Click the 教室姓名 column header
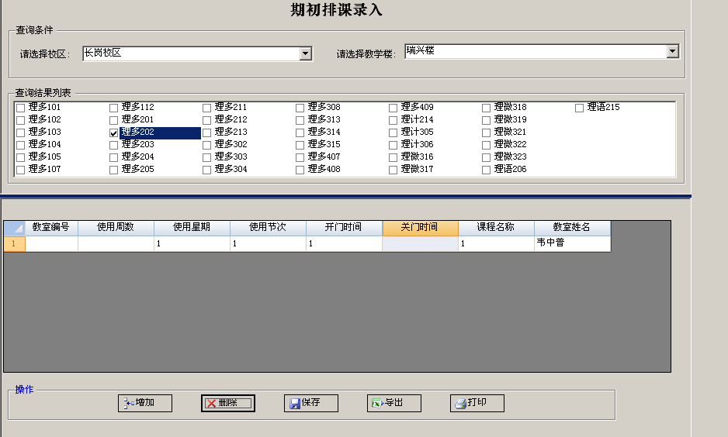 [x=573, y=228]
